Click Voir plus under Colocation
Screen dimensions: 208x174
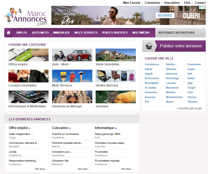point(84,169)
